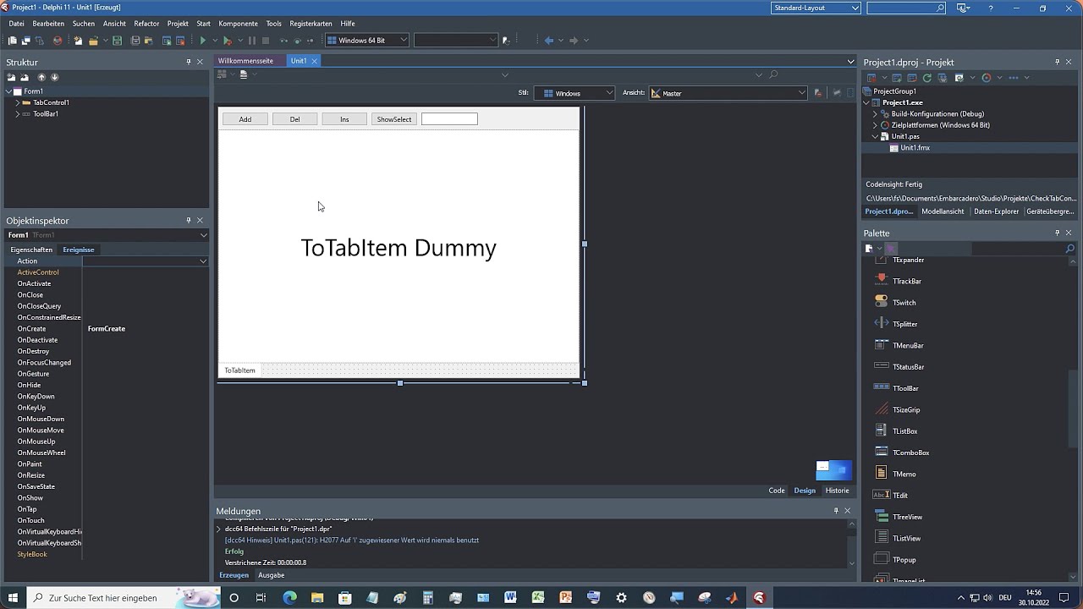1083x609 pixels.
Task: Run the project with the green play icon
Action: tap(202, 41)
